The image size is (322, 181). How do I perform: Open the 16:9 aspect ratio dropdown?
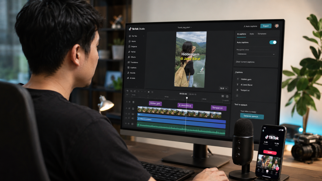[x=224, y=88]
